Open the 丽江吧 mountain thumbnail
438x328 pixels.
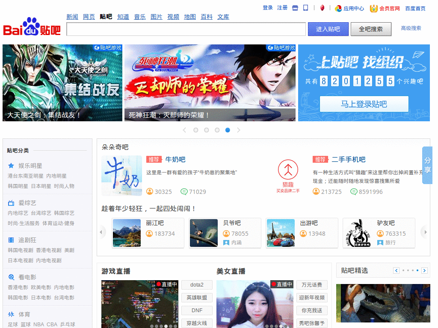(127, 233)
